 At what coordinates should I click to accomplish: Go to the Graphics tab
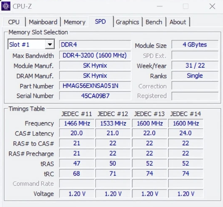(x=127, y=22)
